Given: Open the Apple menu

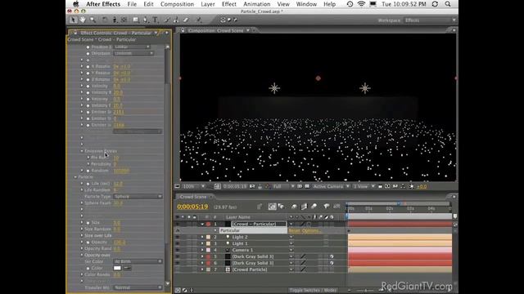Looking at the screenshot, I should (x=76, y=4).
